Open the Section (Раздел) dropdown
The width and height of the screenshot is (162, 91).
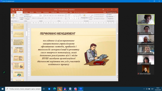pos(27,19)
